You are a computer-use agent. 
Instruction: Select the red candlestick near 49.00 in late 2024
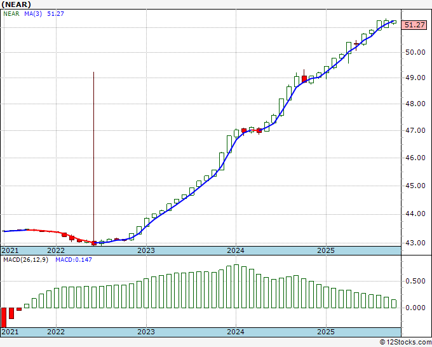pyautogui.click(x=304, y=79)
